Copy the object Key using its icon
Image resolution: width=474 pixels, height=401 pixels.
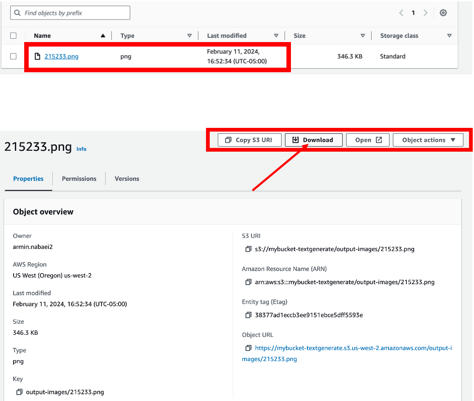click(19, 392)
